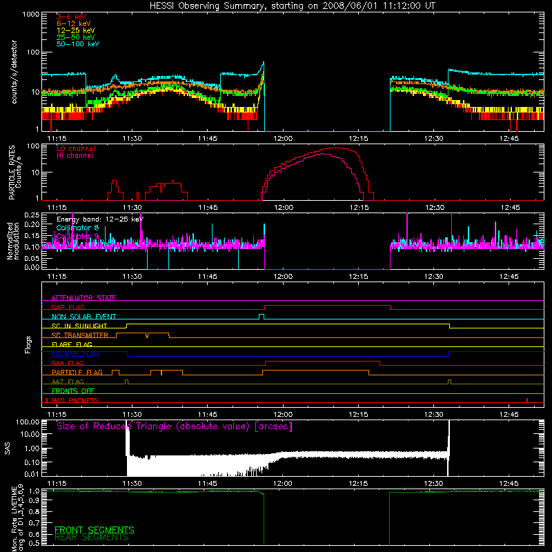Click the SC IN SUNLIGHT flag label
The image size is (552, 552).
click(x=79, y=326)
